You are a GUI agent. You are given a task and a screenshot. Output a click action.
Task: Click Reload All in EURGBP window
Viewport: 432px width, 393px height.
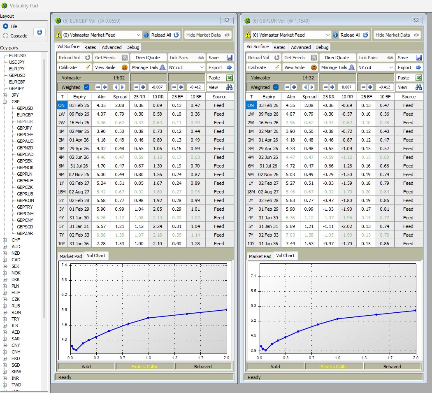click(x=165, y=35)
